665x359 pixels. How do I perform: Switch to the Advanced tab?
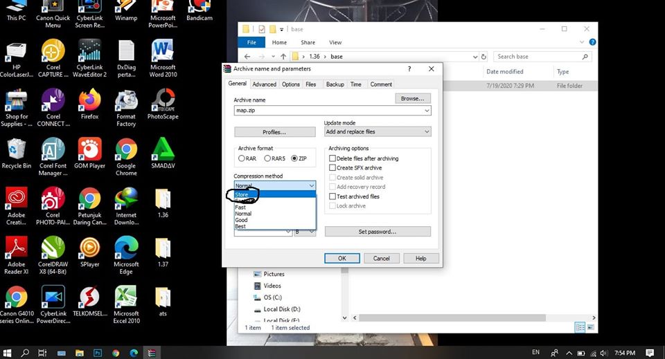pyautogui.click(x=264, y=84)
